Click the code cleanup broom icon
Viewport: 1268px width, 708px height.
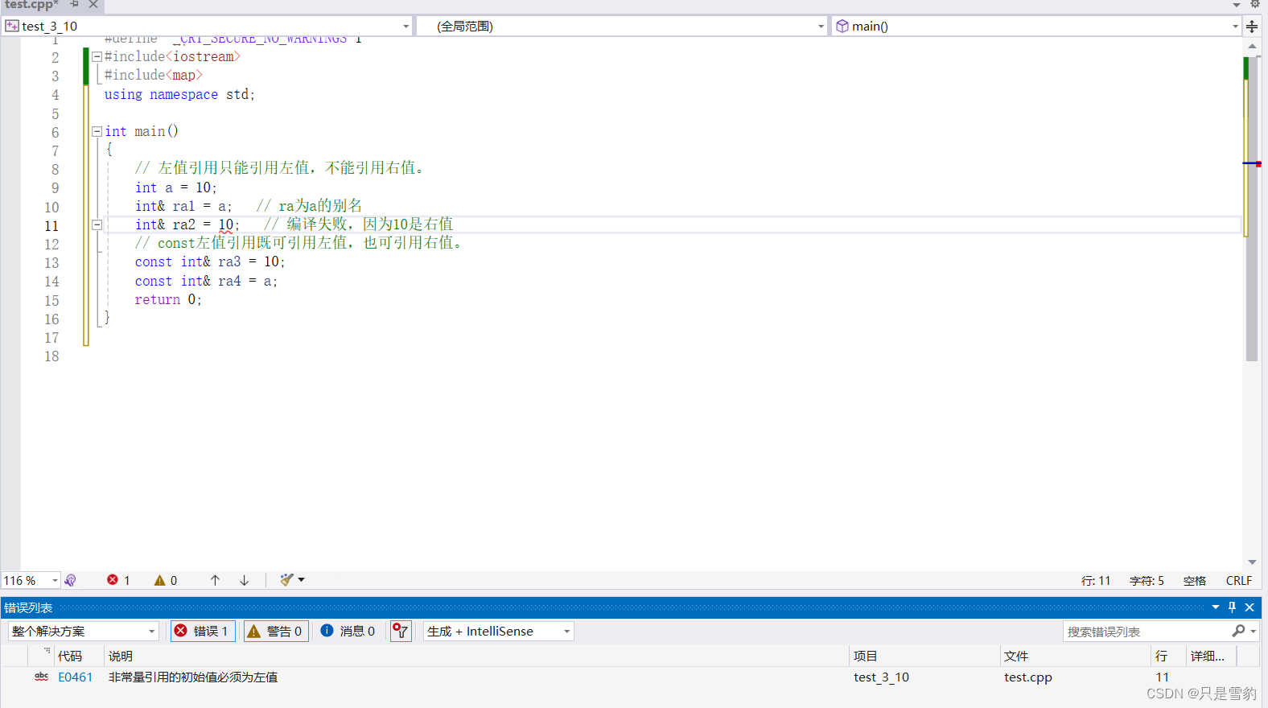(286, 580)
